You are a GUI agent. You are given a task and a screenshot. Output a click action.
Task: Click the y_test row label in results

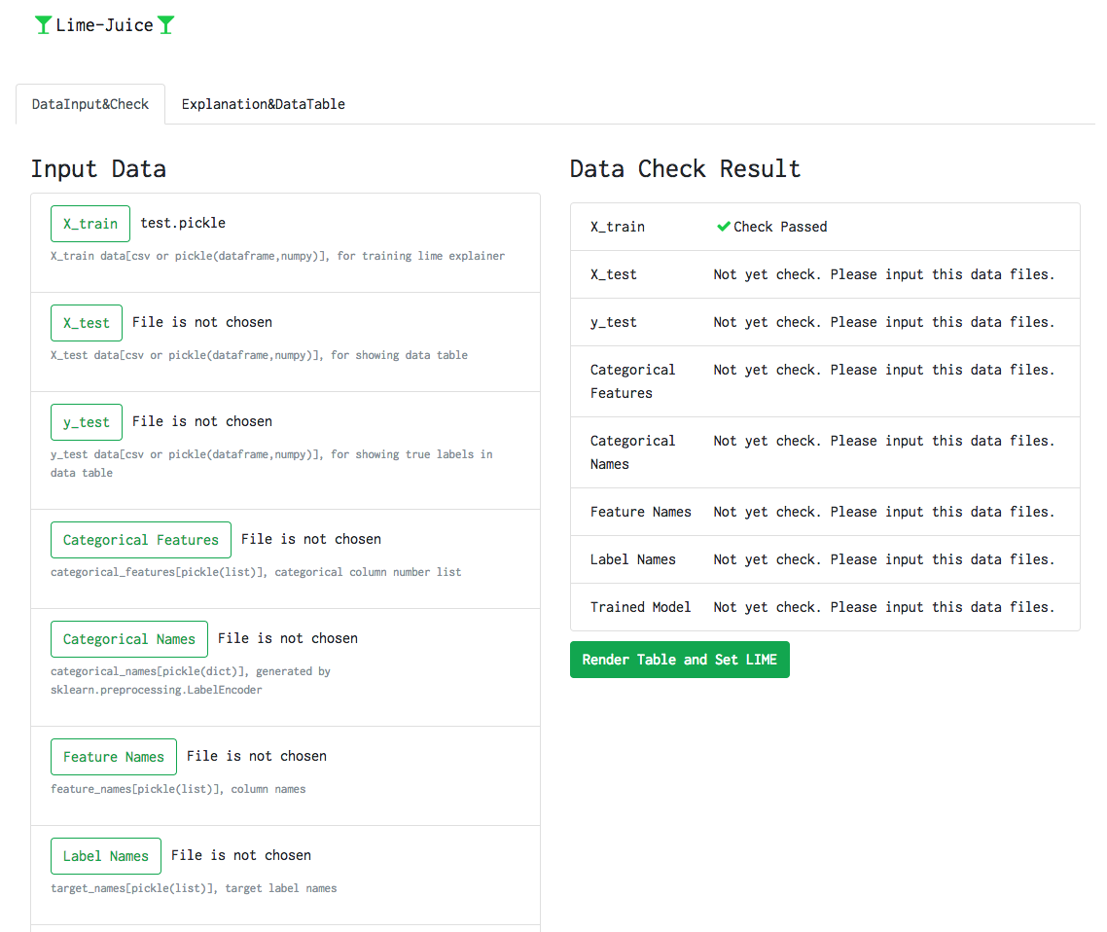[x=614, y=323]
